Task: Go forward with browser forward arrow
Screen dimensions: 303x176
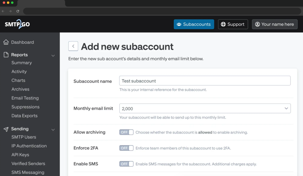Action: pyautogui.click(x=10, y=11)
